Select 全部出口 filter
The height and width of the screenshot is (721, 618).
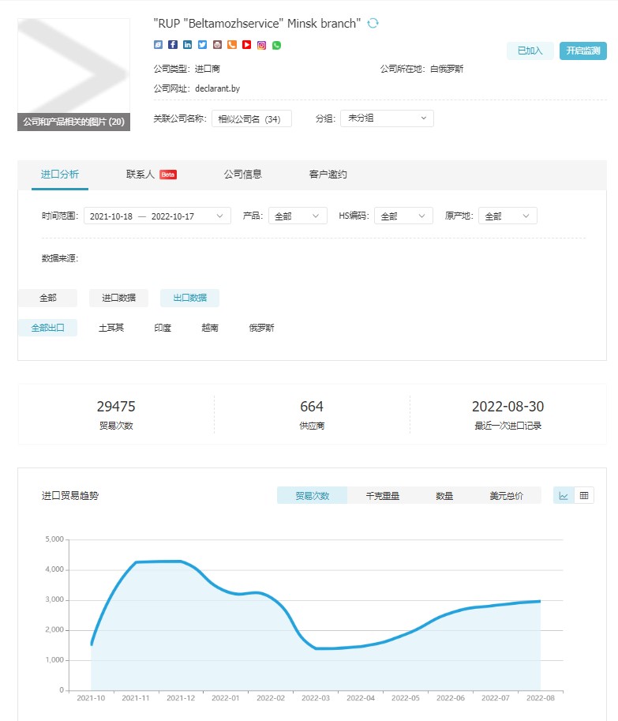coord(48,328)
